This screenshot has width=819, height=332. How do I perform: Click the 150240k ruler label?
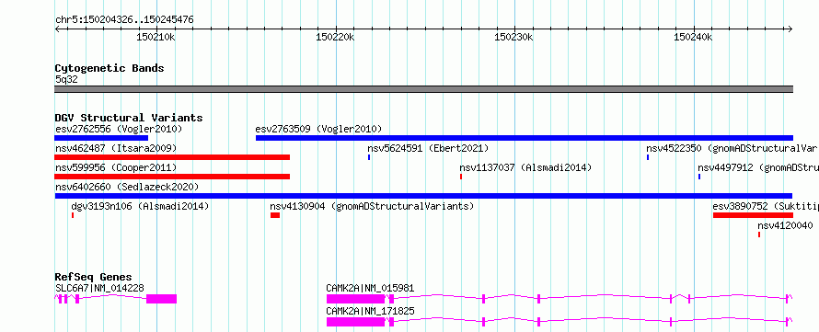693,38
